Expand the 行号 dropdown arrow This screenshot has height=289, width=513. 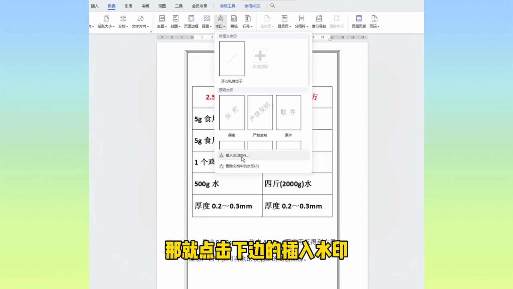(252, 26)
